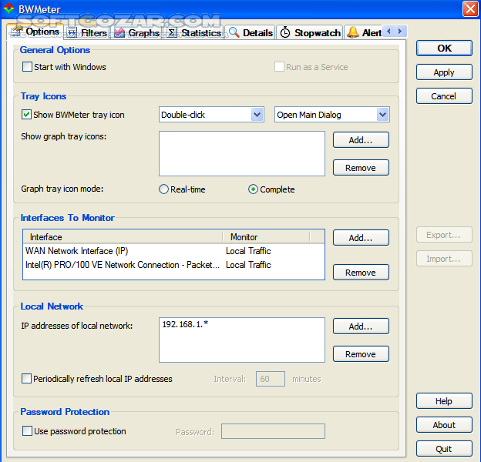Switch to the Statistics tab
The width and height of the screenshot is (481, 462).
coord(194,32)
